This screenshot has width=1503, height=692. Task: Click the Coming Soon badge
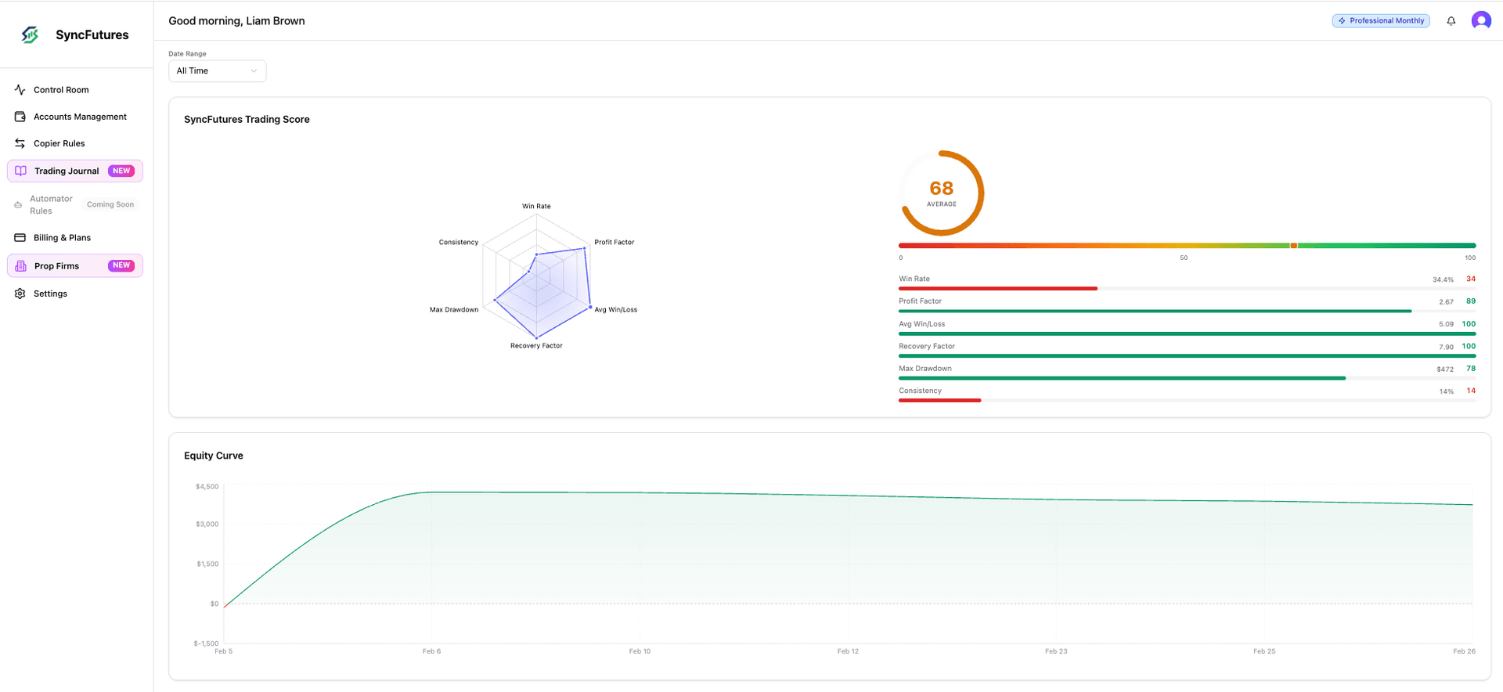pos(110,205)
